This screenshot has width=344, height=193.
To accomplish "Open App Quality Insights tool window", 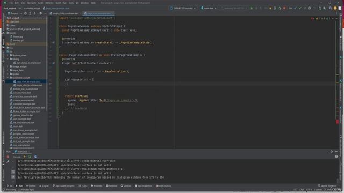I will (63, 186).
